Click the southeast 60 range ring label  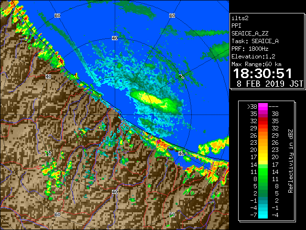[x=172, y=215]
